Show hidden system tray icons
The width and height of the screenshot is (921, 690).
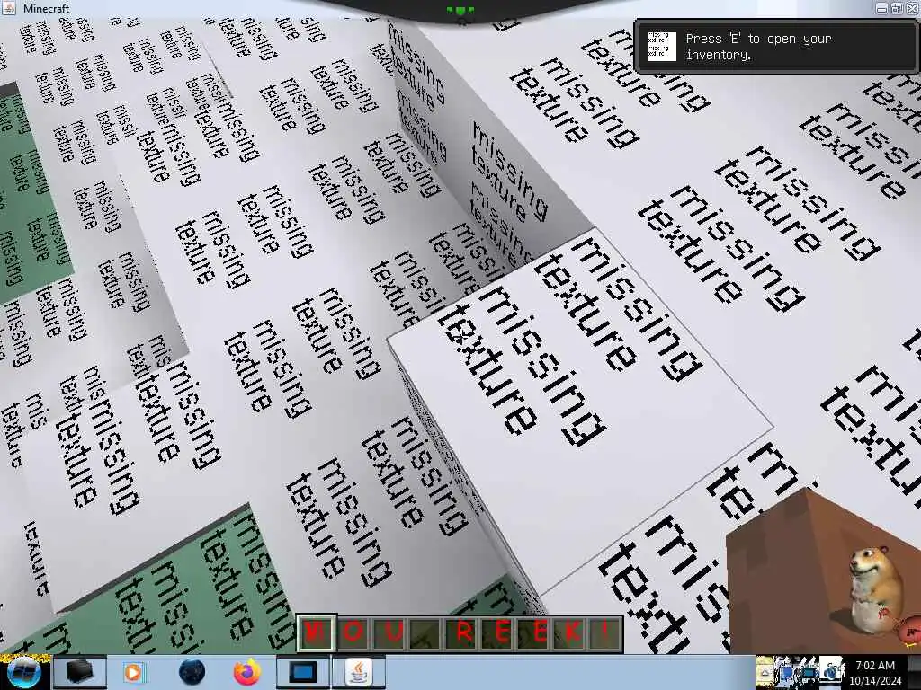[765, 672]
